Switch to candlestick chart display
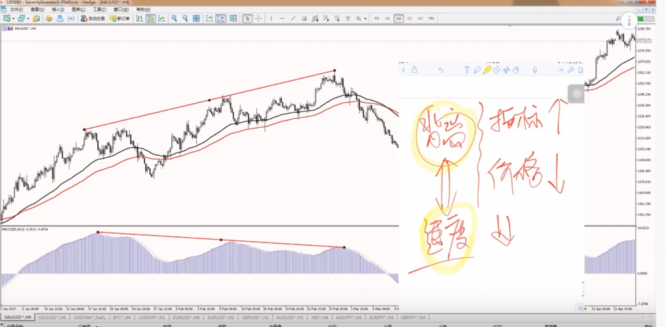The height and width of the screenshot is (327, 666). click(151, 19)
